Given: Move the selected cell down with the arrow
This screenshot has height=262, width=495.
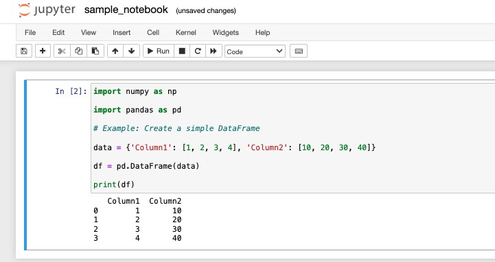Looking at the screenshot, I should (132, 51).
